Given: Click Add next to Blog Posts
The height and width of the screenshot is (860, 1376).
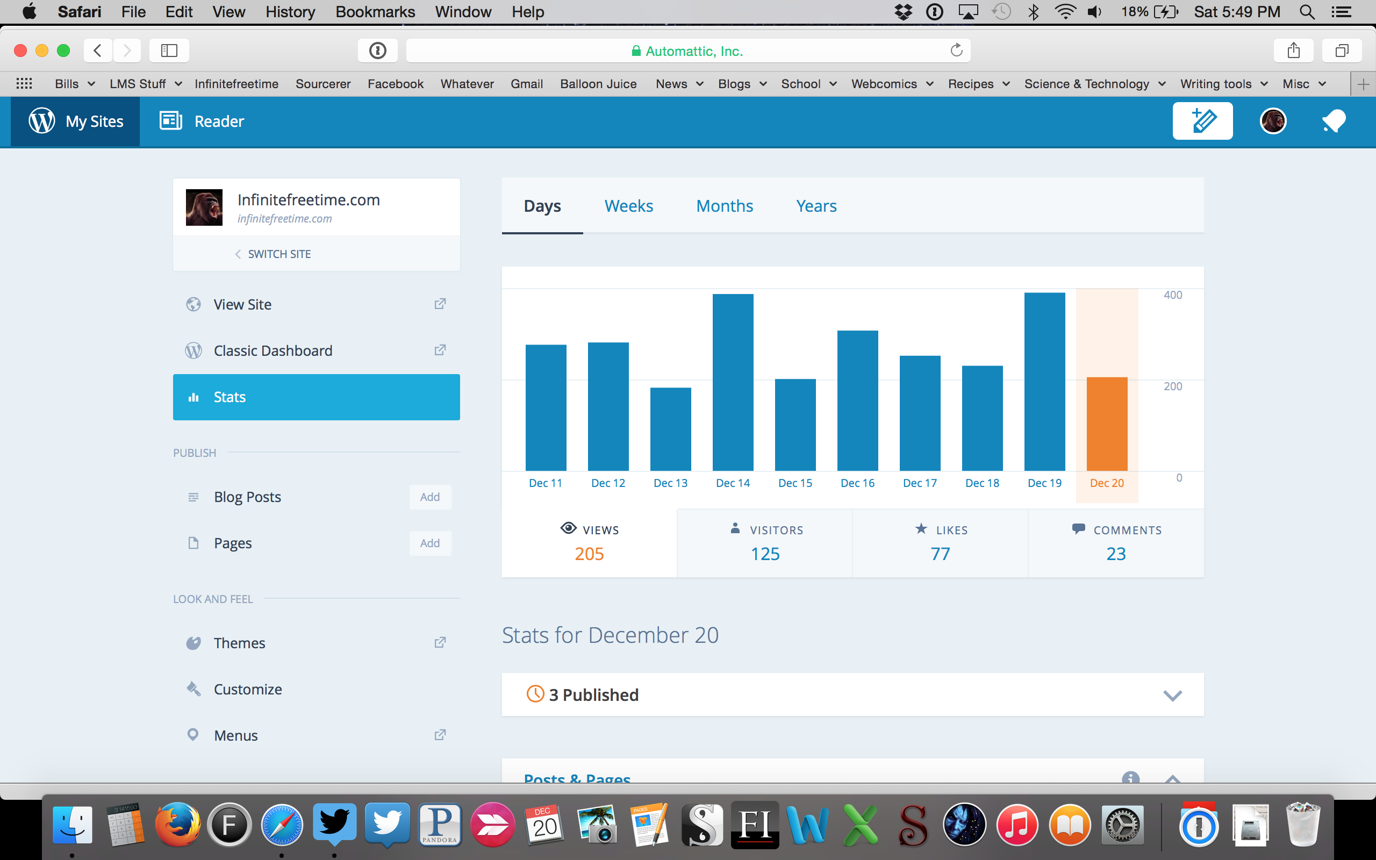Looking at the screenshot, I should click(x=430, y=497).
